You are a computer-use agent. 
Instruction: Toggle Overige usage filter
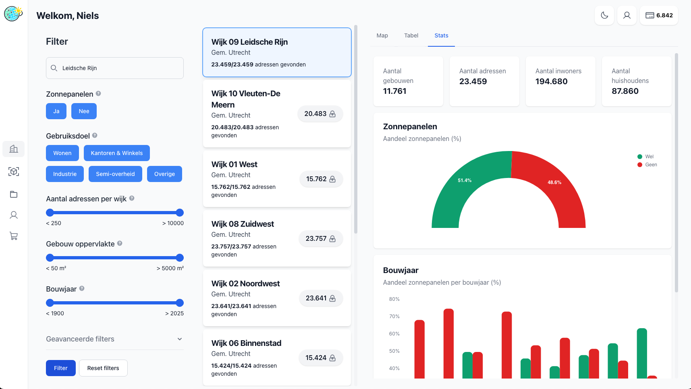(x=164, y=174)
